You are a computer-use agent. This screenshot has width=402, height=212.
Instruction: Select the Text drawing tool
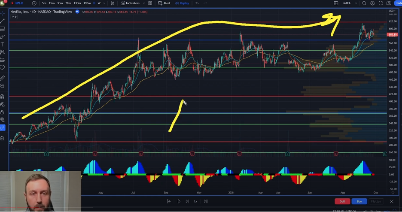pos(3,44)
